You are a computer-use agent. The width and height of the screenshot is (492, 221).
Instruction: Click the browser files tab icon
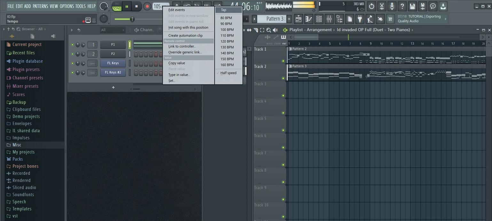[32, 36]
